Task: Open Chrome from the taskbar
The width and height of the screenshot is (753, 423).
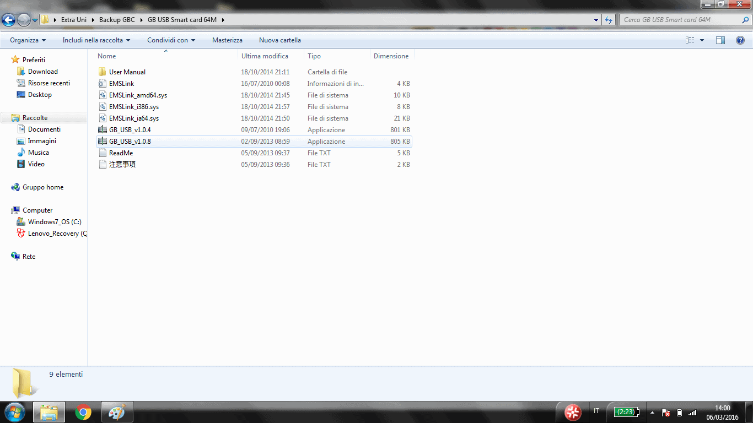Action: 83,412
